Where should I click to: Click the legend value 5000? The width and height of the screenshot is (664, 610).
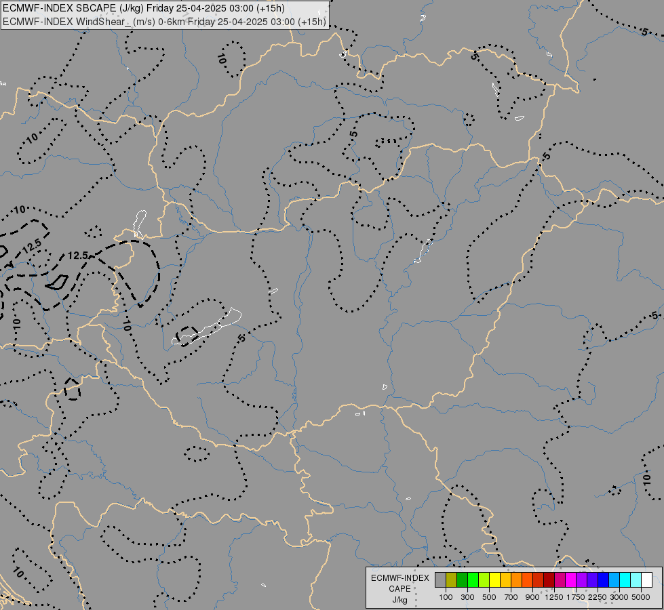[x=641, y=597]
